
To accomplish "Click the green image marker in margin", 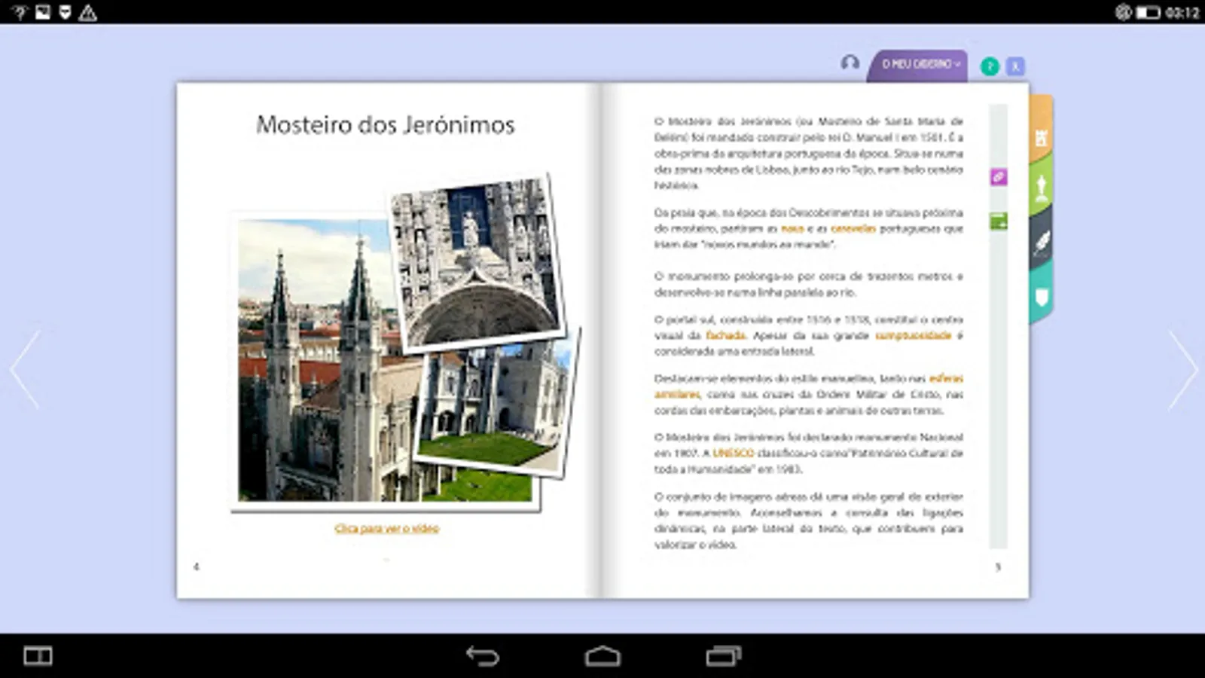I will [x=999, y=221].
